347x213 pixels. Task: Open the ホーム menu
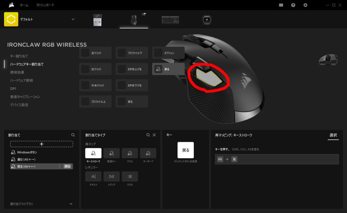[24, 5]
